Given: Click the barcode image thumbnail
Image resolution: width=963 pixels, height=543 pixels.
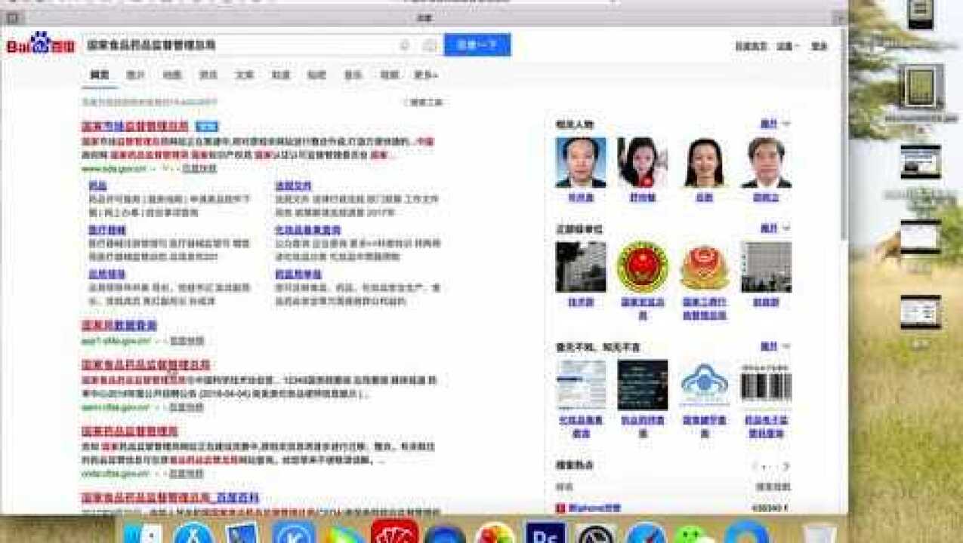Looking at the screenshot, I should (x=767, y=385).
